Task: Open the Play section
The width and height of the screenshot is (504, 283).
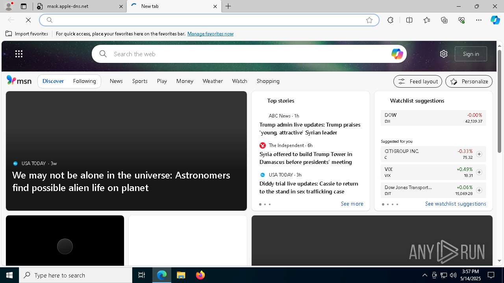Action: (x=162, y=81)
